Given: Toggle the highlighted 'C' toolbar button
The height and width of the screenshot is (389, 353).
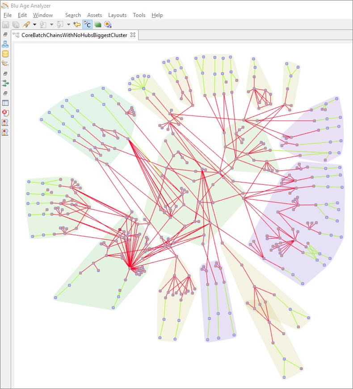Looking at the screenshot, I should click(x=87, y=25).
